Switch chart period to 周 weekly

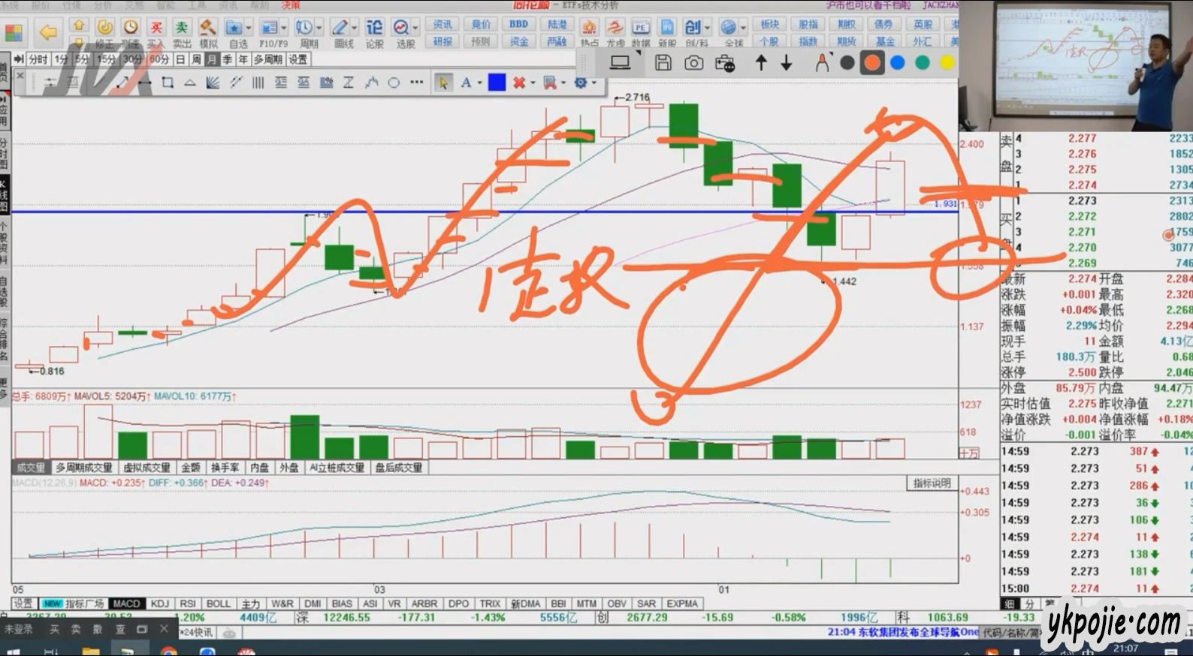coord(196,59)
